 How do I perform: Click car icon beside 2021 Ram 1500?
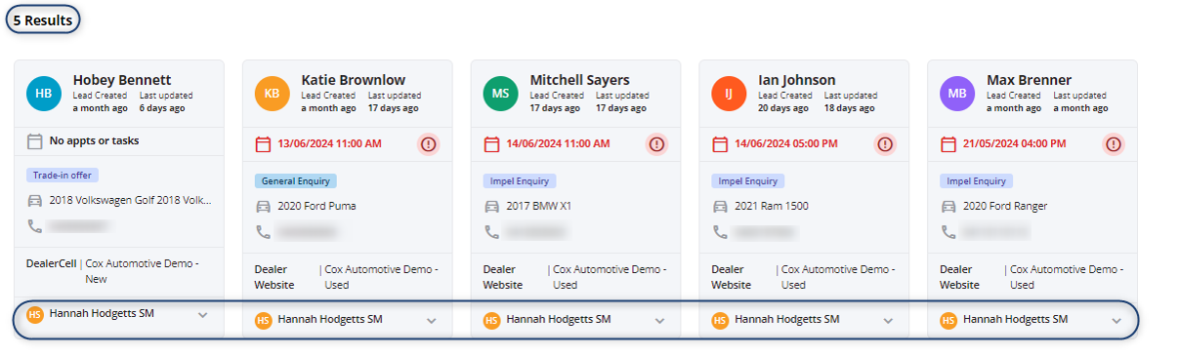pos(720,207)
